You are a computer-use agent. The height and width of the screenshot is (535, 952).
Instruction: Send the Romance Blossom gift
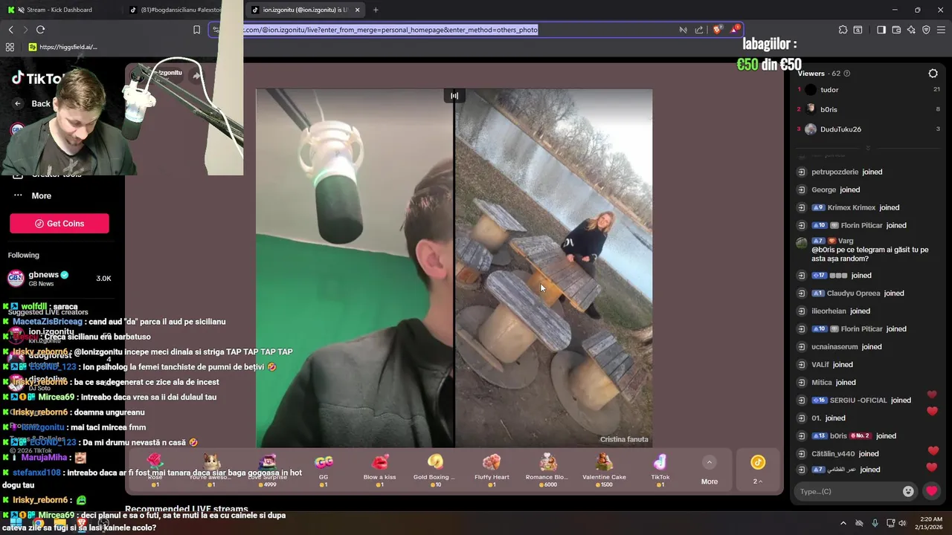click(x=547, y=470)
